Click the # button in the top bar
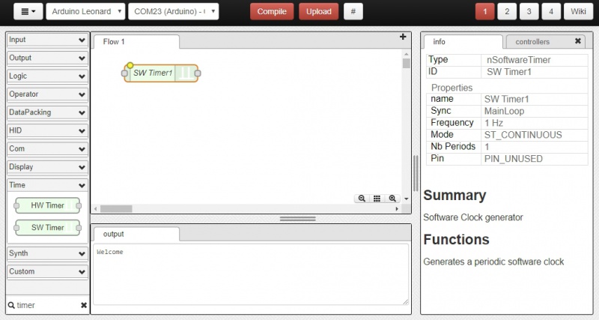This screenshot has height=320, width=599. point(353,11)
